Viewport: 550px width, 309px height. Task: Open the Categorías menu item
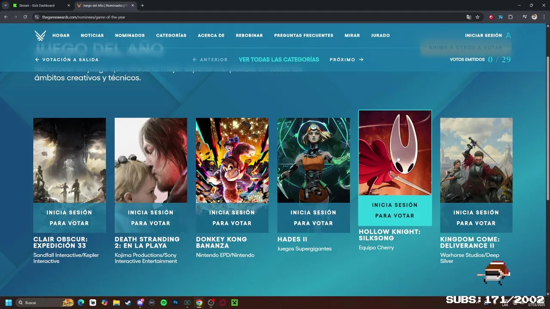[171, 36]
